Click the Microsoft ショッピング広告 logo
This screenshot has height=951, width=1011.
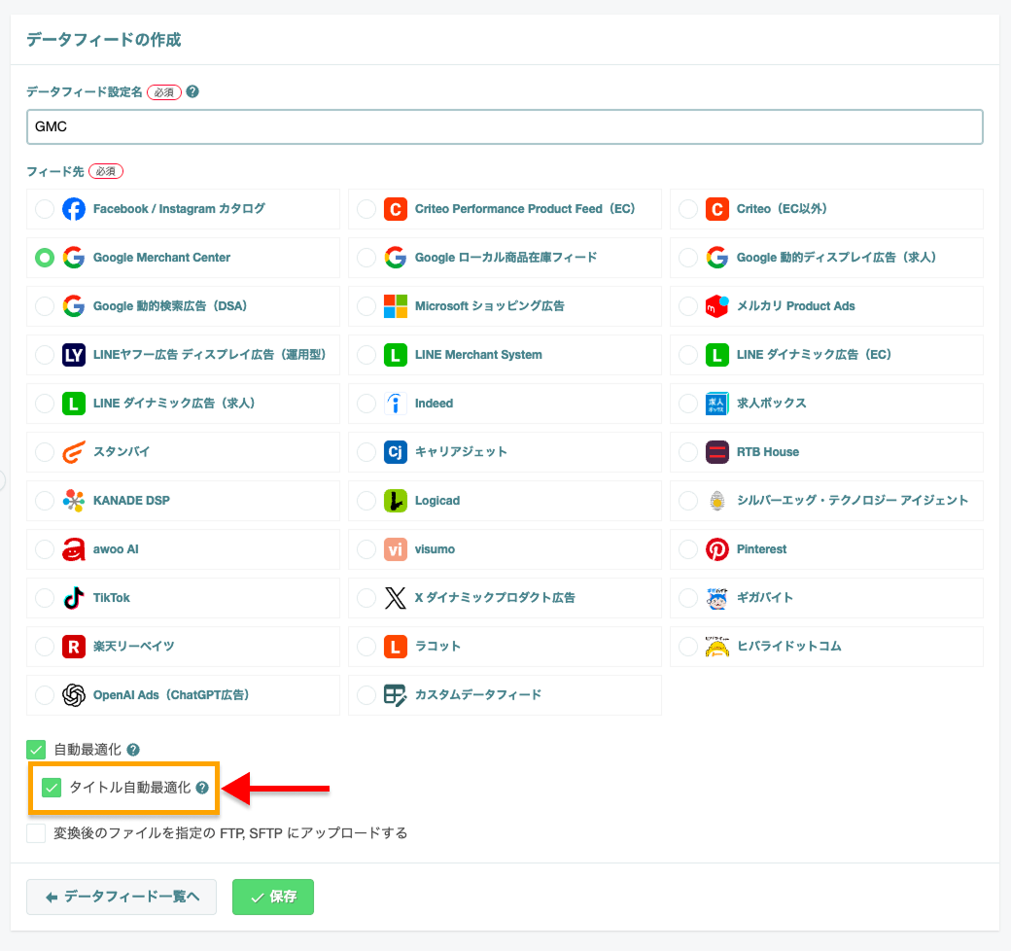coord(396,306)
